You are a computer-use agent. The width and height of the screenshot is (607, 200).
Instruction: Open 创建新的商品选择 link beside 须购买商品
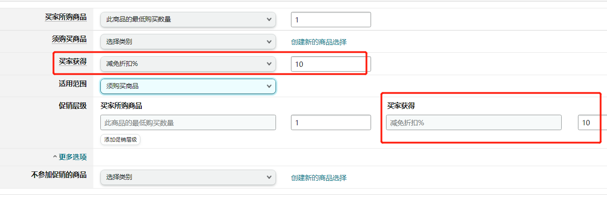coord(319,42)
